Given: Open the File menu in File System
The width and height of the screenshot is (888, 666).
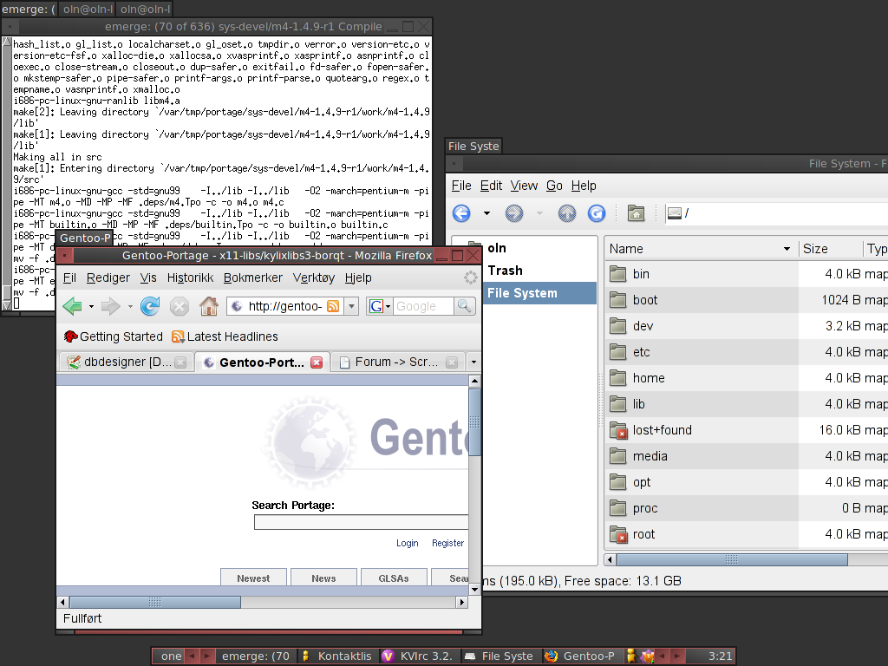Looking at the screenshot, I should tap(461, 186).
